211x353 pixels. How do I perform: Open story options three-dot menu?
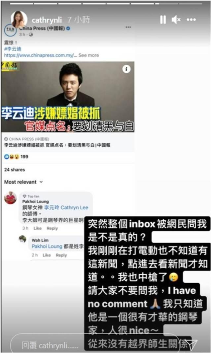(x=191, y=20)
